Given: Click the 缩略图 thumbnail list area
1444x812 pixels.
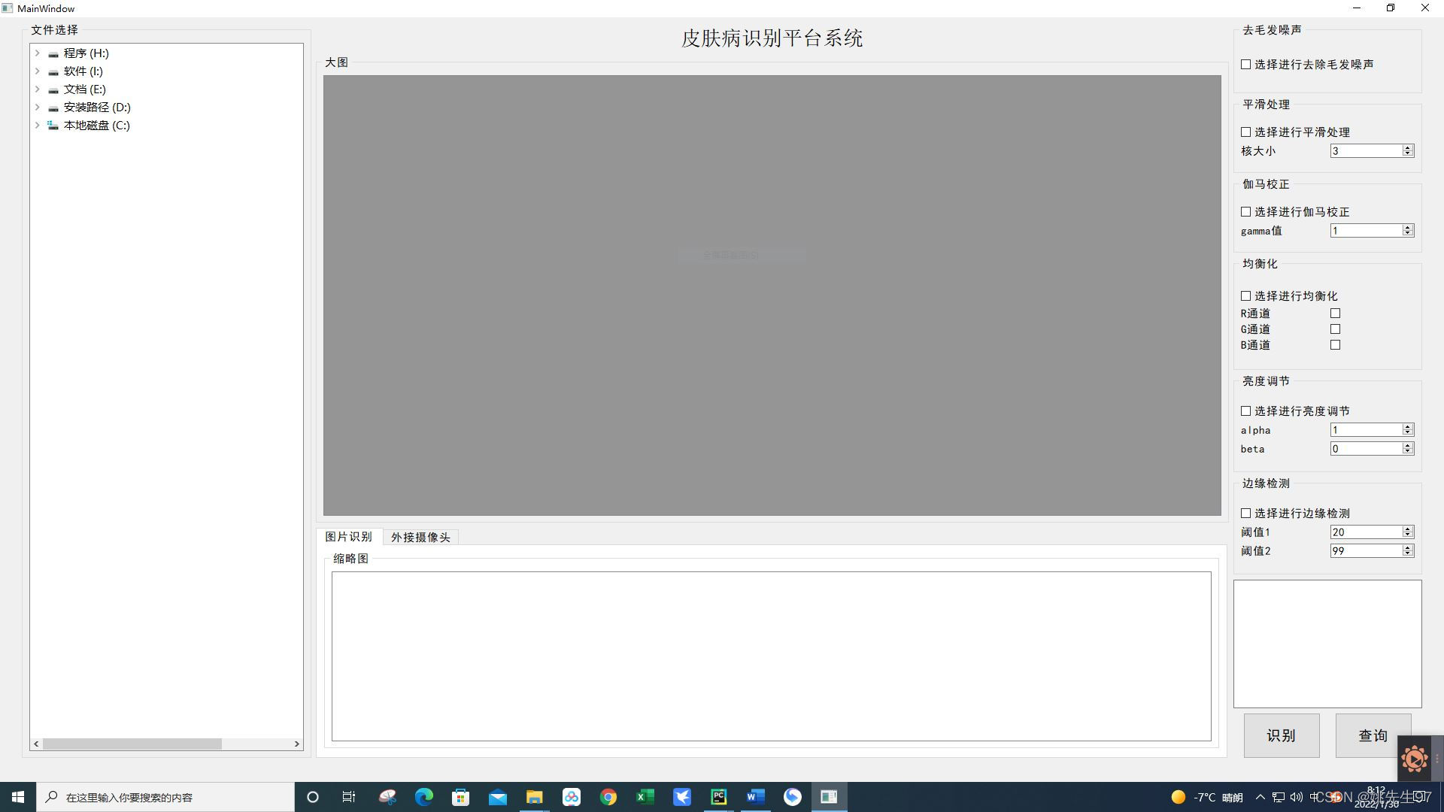Looking at the screenshot, I should 772,656.
